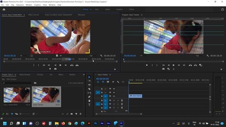
Task: Solo audio track A2
Action: tap(118, 104)
